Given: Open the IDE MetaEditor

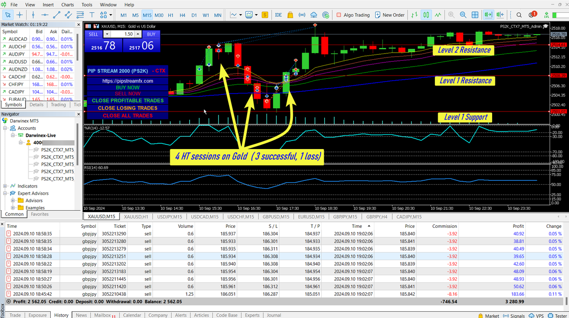Looking at the screenshot, I should coord(278,15).
